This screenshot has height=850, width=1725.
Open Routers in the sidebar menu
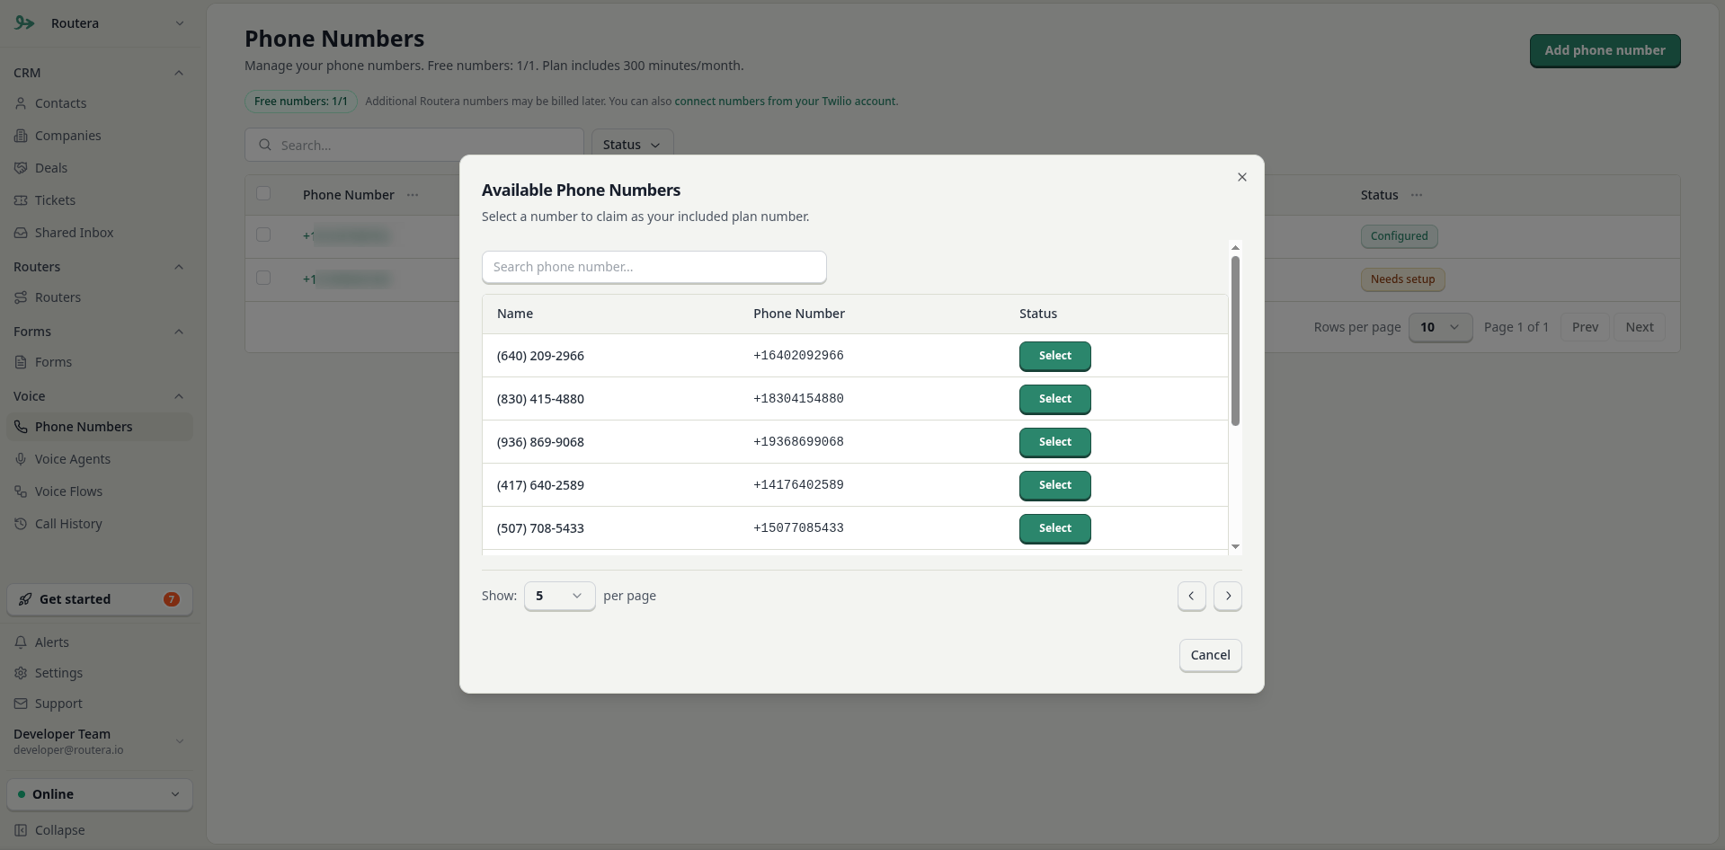[x=99, y=297]
